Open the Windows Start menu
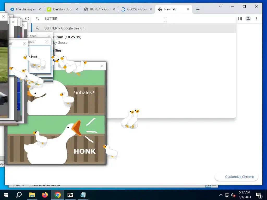 pos(6,195)
